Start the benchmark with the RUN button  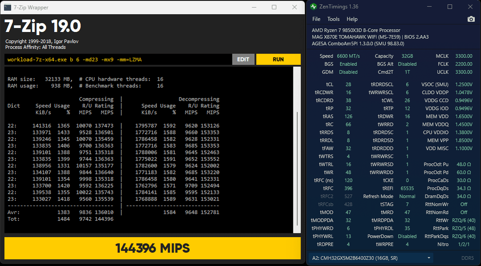[278, 60]
